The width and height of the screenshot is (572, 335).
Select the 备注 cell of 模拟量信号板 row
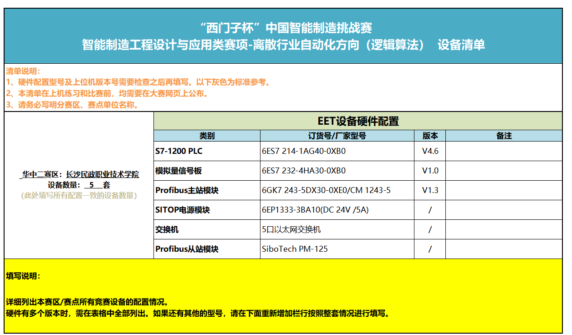tap(504, 171)
